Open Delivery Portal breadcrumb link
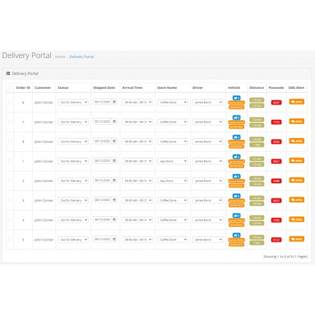This screenshot has width=315, height=315. (82, 57)
